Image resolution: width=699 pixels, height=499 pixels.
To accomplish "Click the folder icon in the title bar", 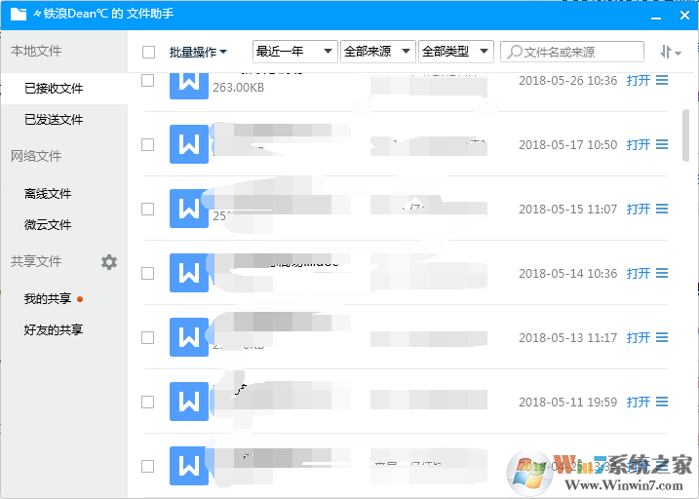I will tap(19, 14).
